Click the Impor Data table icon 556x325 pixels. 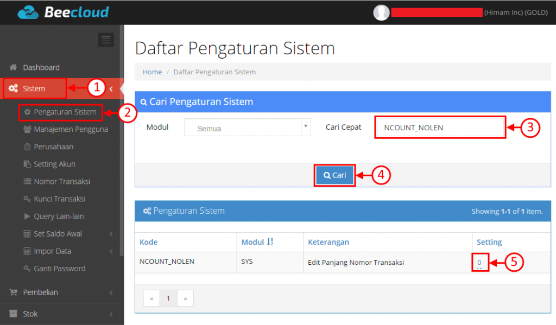(27, 251)
